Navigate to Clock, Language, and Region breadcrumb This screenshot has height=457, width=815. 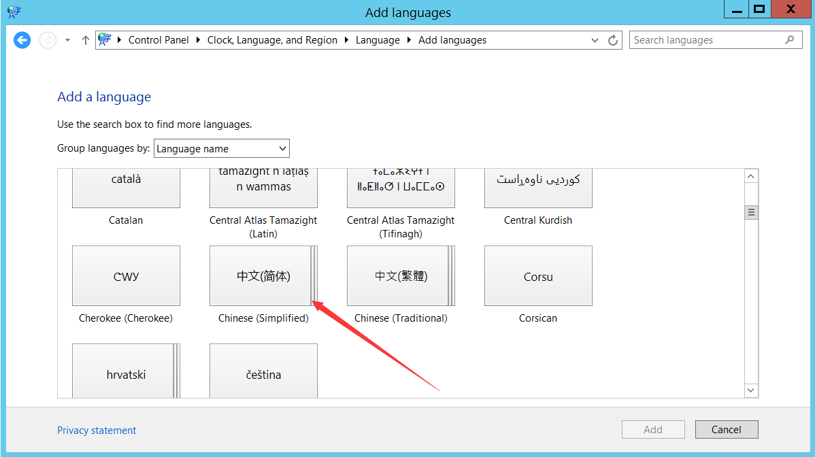272,40
